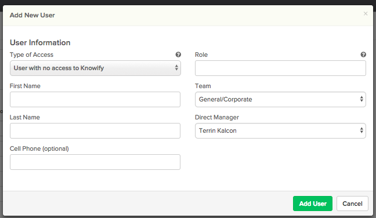Click the Role text field

click(x=280, y=68)
